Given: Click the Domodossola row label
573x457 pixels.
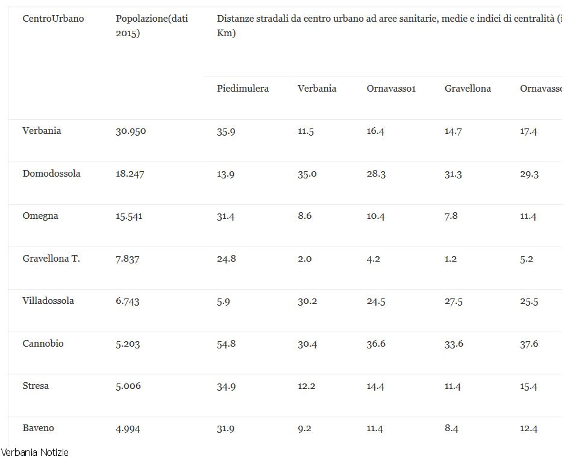Looking at the screenshot, I should pyautogui.click(x=51, y=174).
